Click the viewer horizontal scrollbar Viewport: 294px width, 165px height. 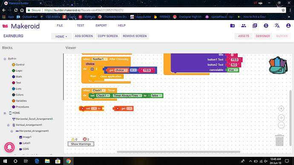click(x=179, y=152)
